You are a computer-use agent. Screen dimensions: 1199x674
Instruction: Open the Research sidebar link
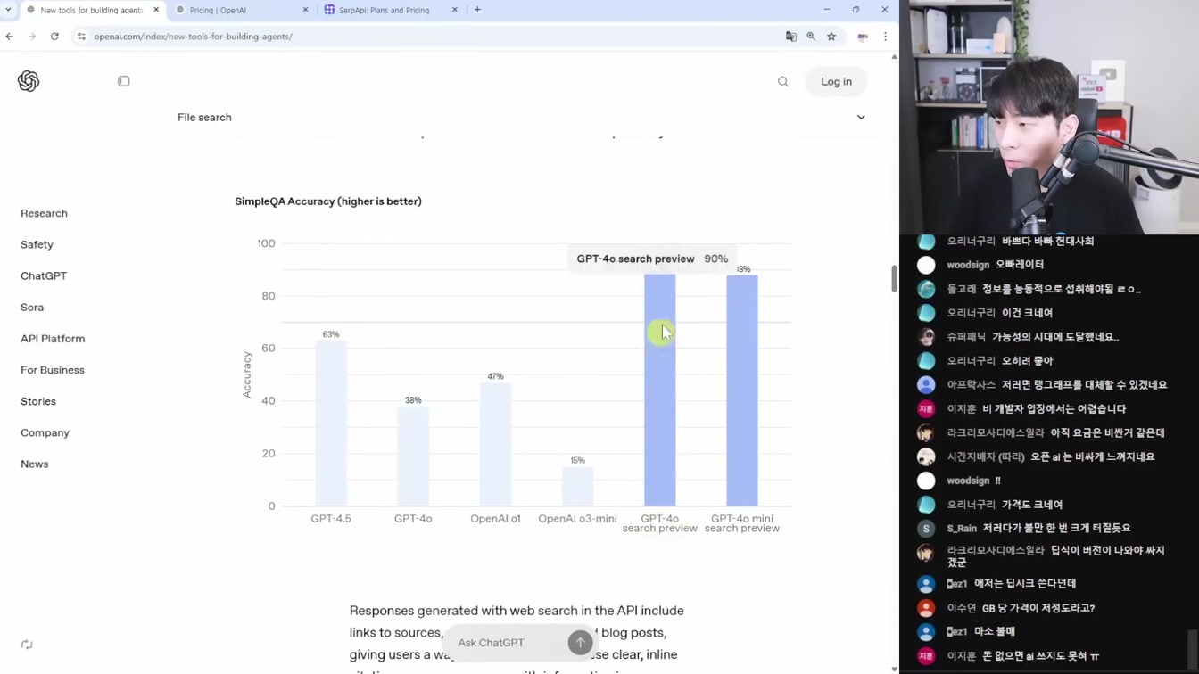pos(44,214)
